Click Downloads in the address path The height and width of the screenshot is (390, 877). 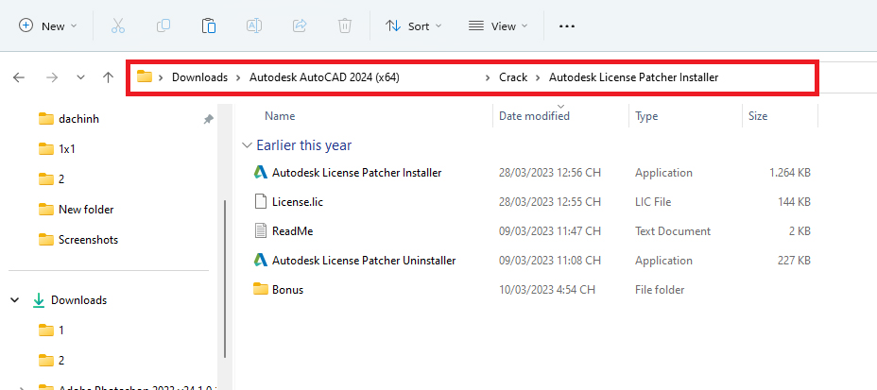point(199,77)
